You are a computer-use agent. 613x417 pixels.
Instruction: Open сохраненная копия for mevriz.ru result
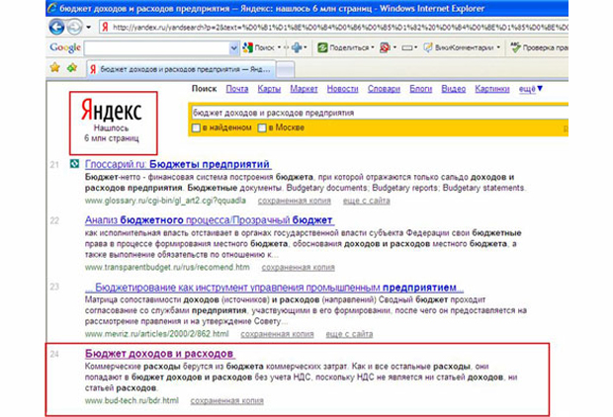coord(277,334)
